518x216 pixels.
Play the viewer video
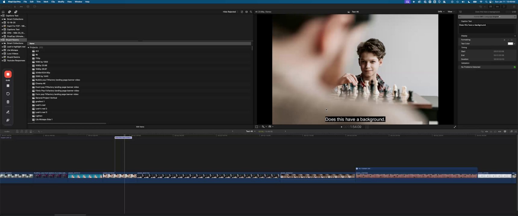pyautogui.click(x=342, y=127)
